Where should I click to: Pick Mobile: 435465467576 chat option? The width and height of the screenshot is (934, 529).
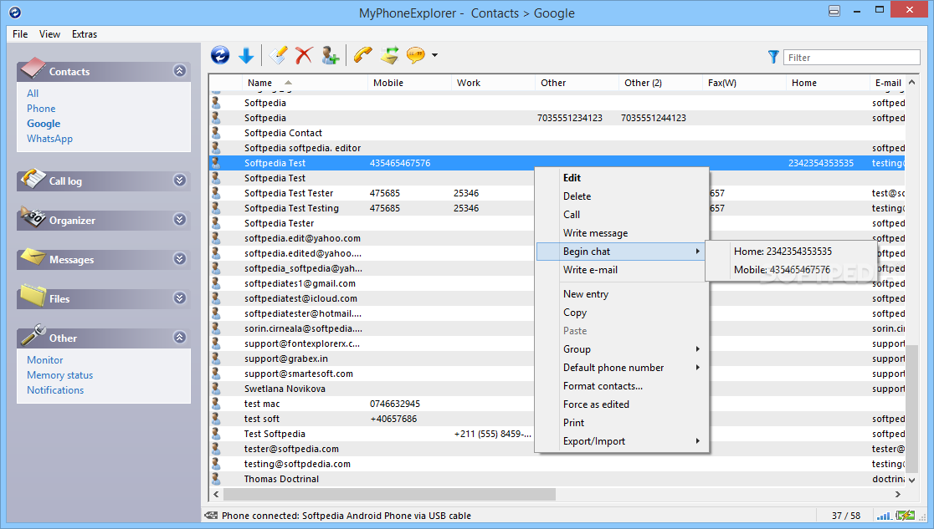pos(790,270)
